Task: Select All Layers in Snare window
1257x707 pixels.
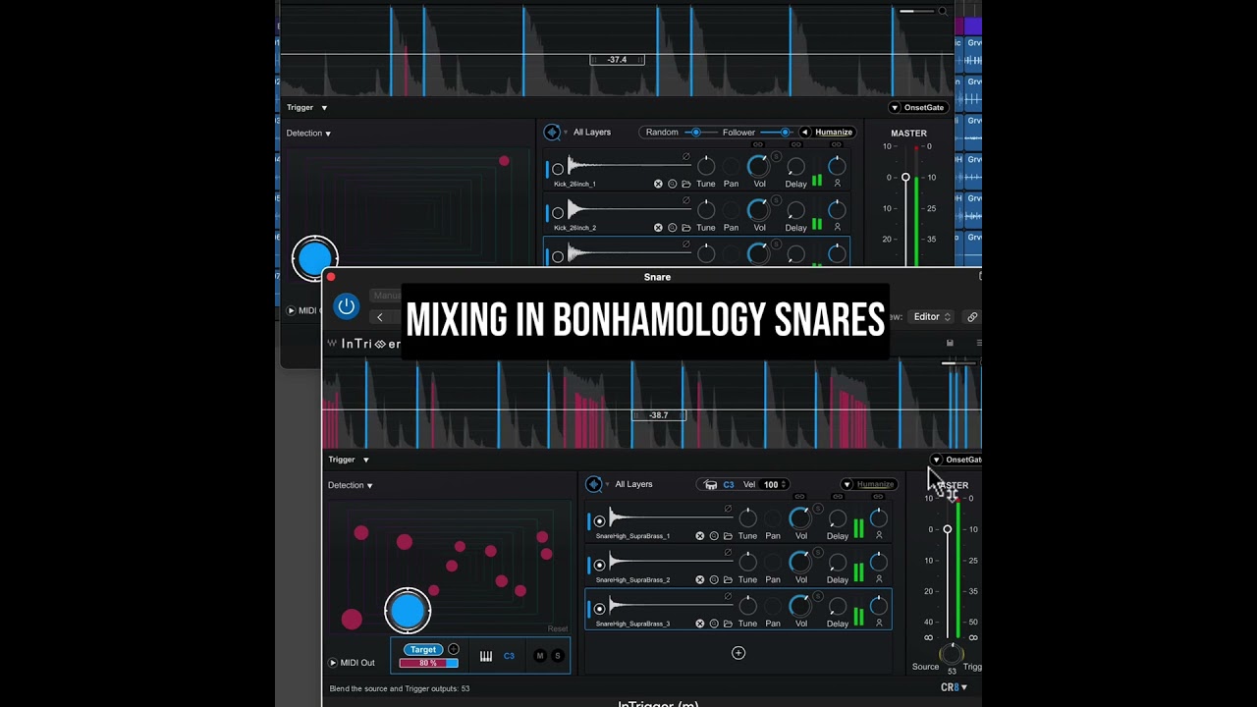Action: tap(633, 484)
